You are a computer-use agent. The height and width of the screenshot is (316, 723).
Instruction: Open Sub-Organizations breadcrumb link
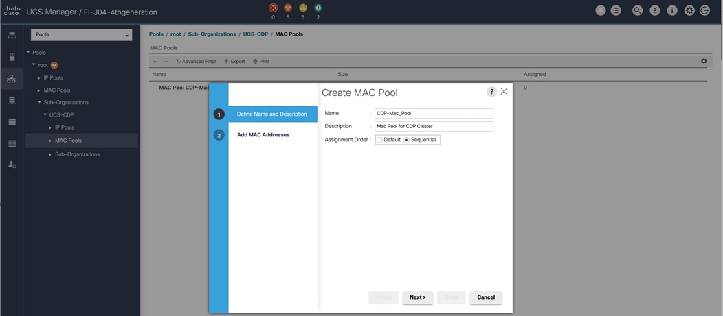(212, 34)
